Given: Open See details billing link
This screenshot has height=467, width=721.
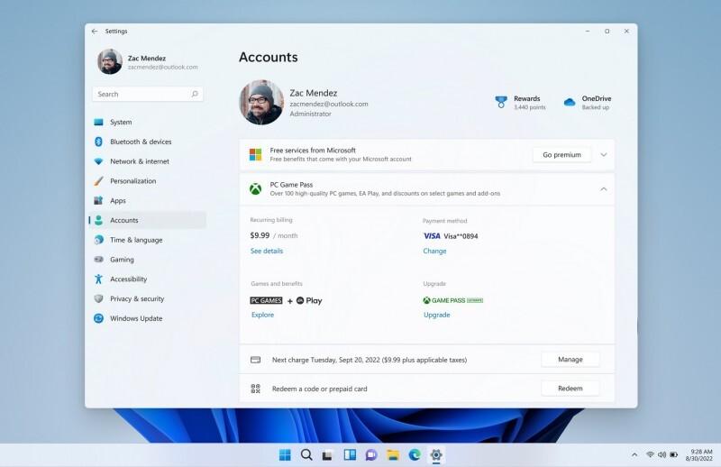Looking at the screenshot, I should (x=267, y=251).
